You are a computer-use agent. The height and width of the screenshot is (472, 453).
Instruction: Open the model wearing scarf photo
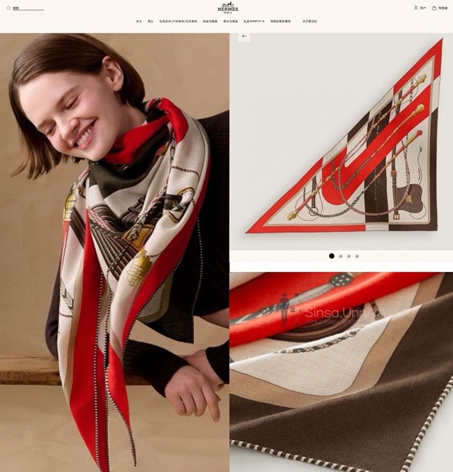114,251
